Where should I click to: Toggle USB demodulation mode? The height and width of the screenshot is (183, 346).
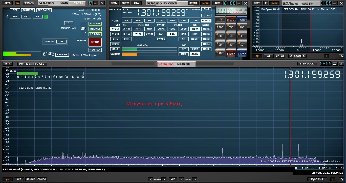click(195, 21)
